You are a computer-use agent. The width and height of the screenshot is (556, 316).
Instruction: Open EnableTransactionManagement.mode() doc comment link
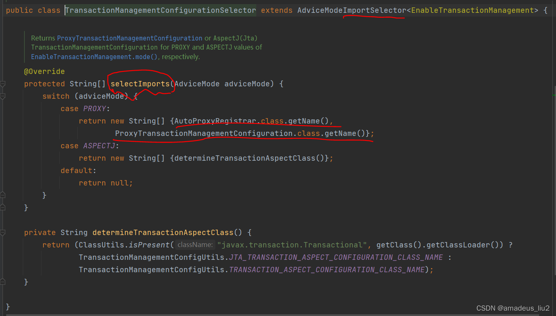pyautogui.click(x=94, y=57)
